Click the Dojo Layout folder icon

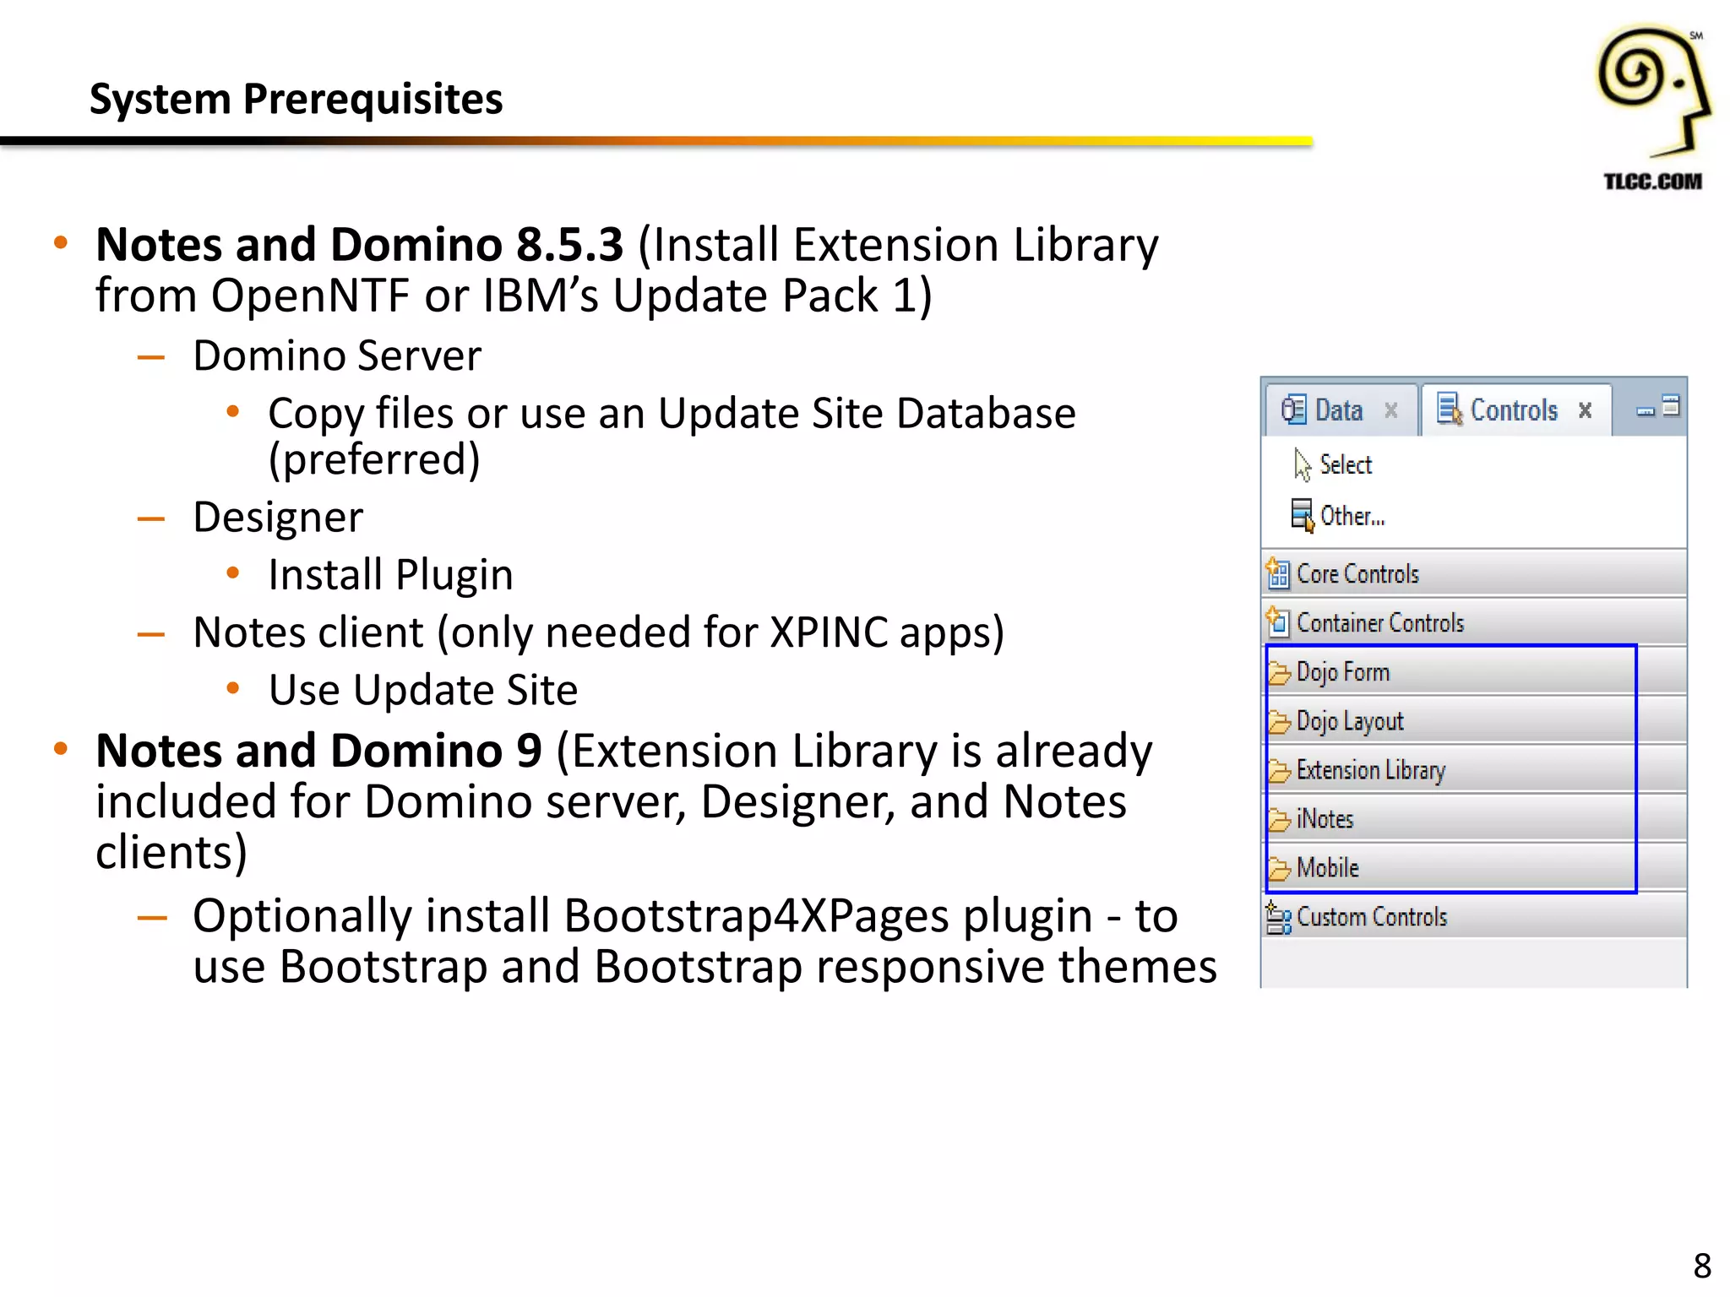click(x=1280, y=722)
